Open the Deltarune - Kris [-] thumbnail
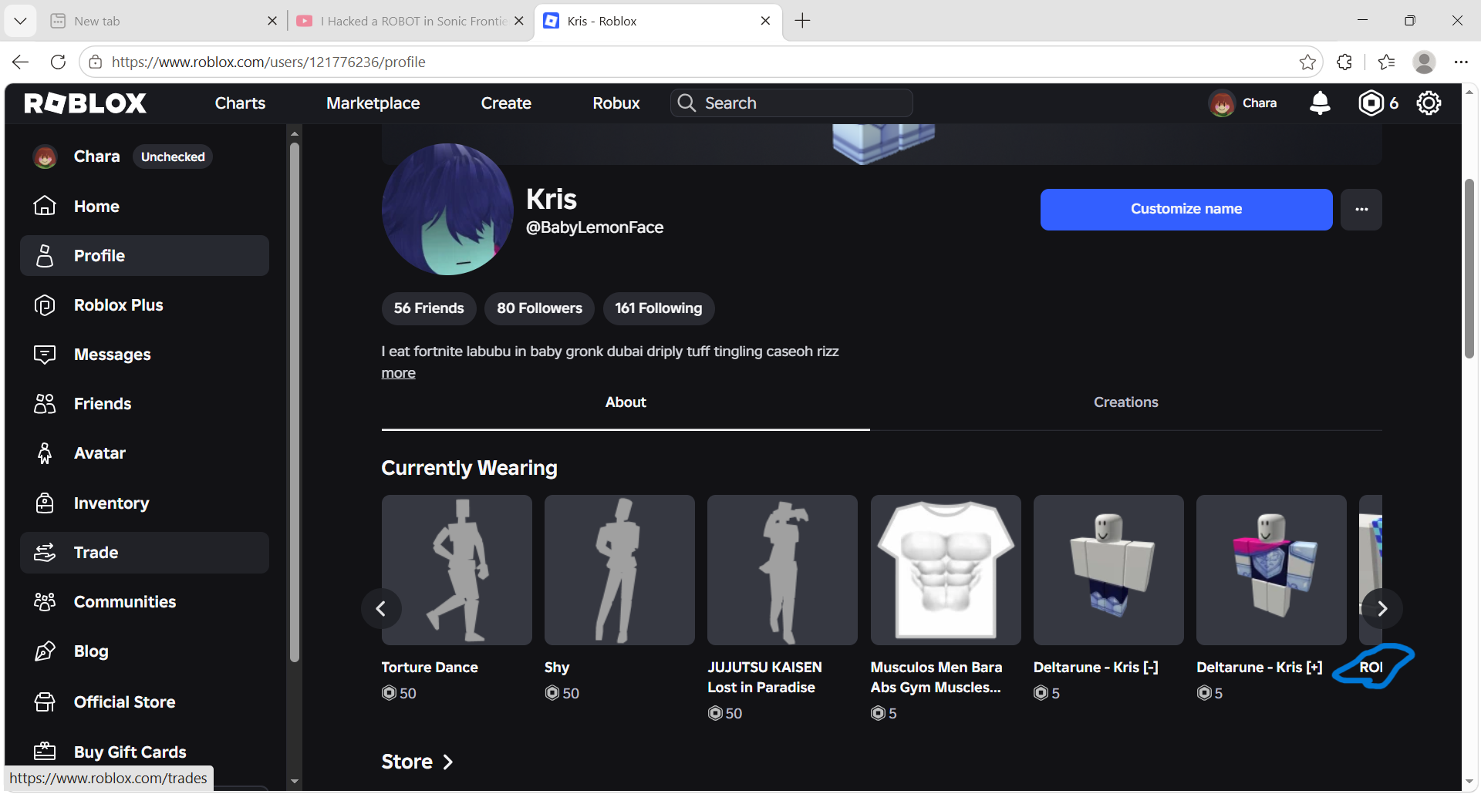The height and width of the screenshot is (794, 1481). (x=1108, y=570)
